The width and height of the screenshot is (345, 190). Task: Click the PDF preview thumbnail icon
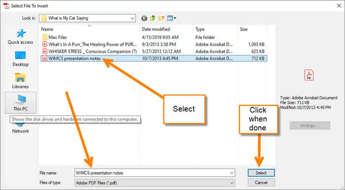[x=309, y=75]
